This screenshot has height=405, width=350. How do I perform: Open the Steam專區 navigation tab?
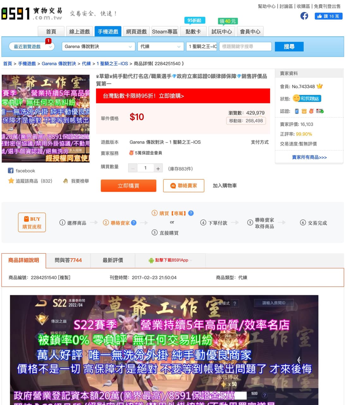coord(165,31)
